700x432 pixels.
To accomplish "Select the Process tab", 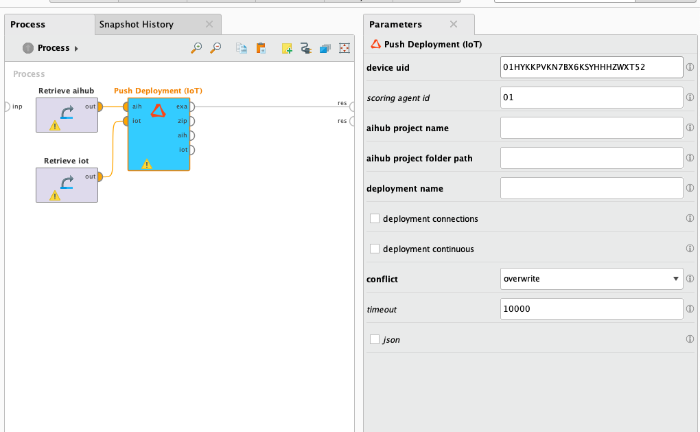I will click(28, 24).
